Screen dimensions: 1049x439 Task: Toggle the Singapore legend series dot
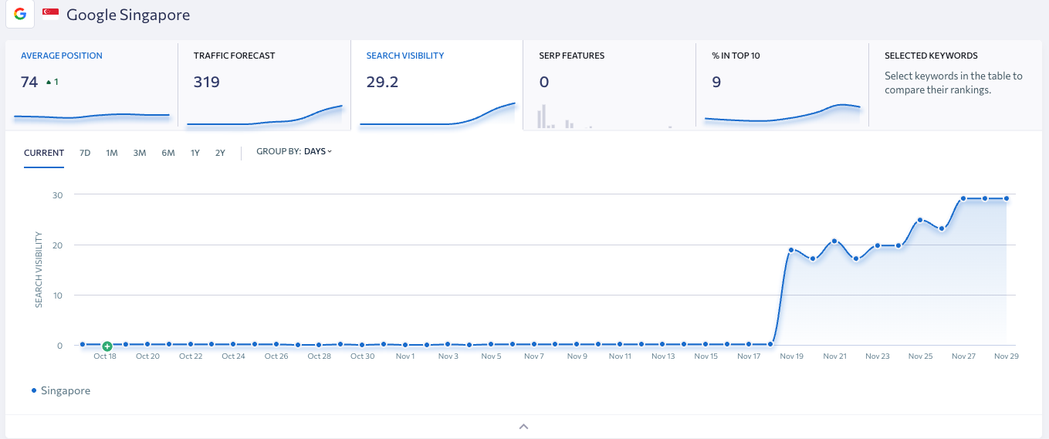click(34, 391)
